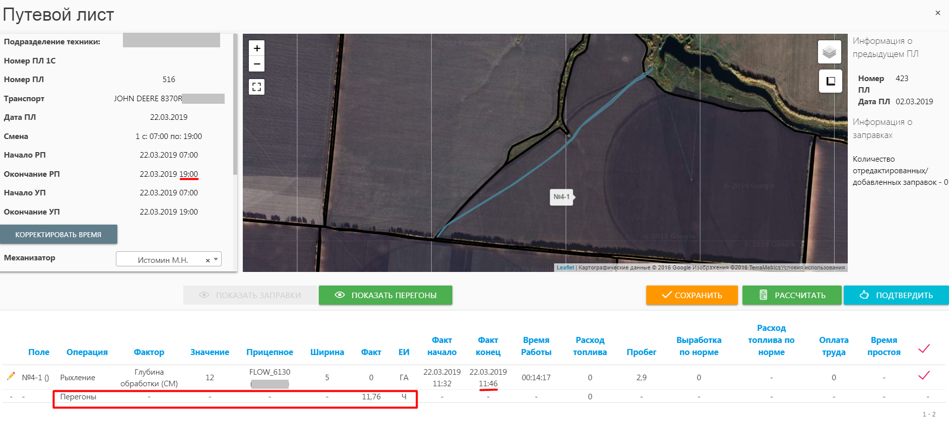Click the Расход топлива по норме header
949x421 pixels.
coord(771,340)
